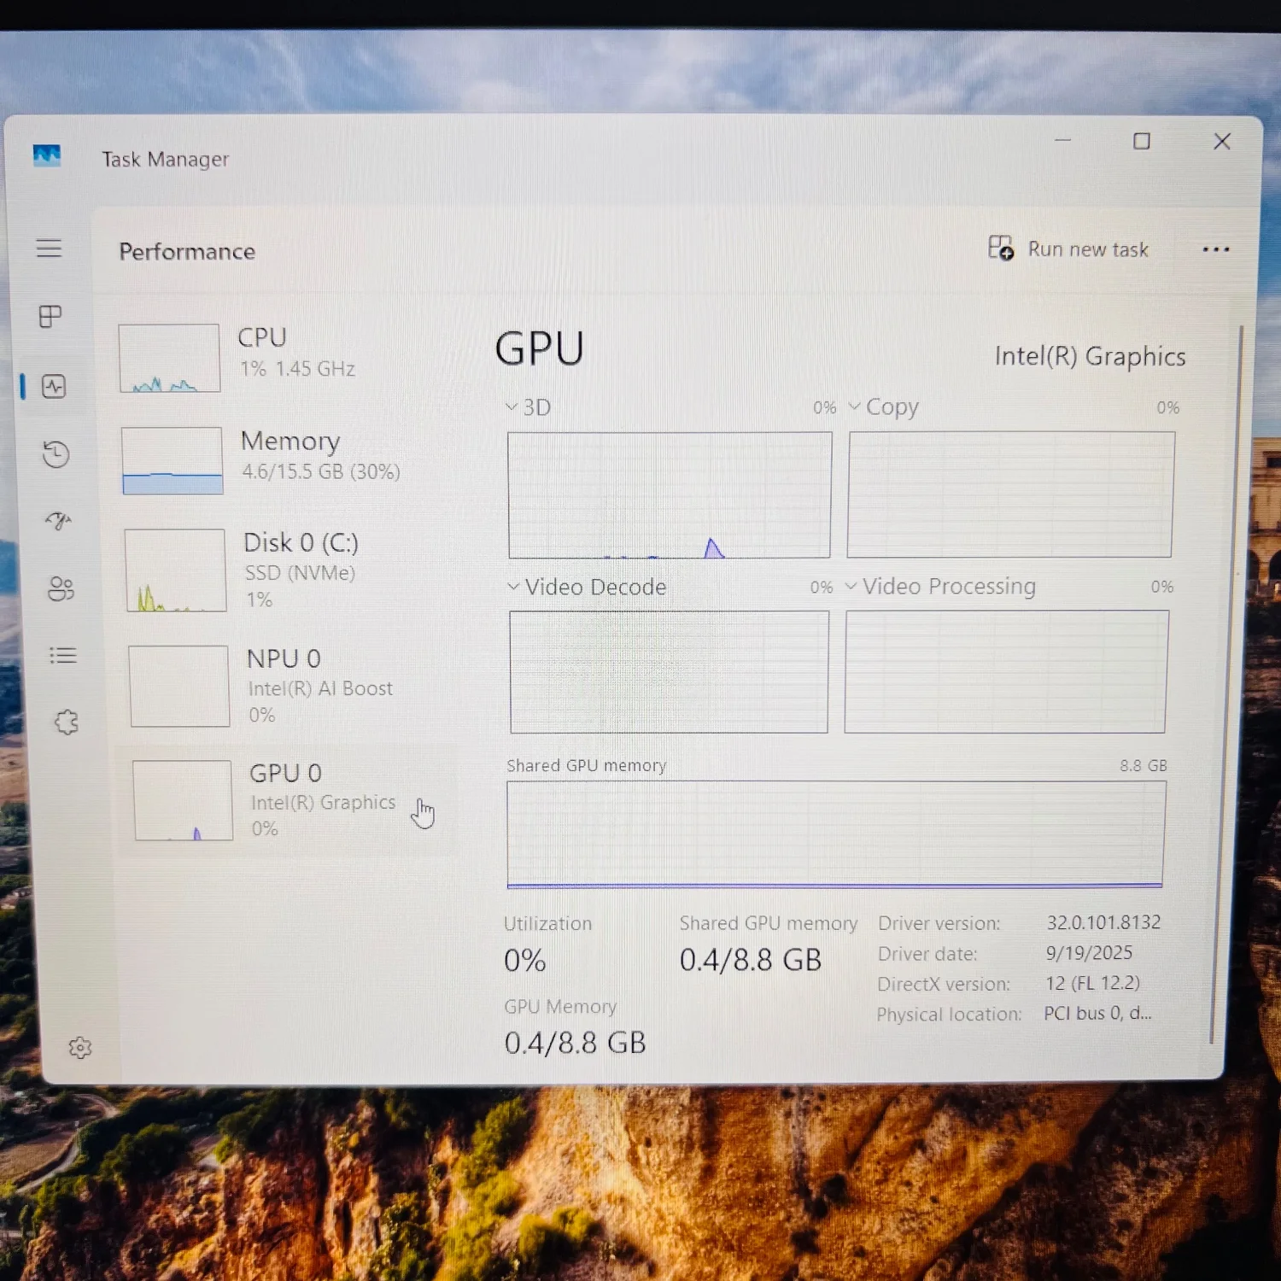
Task: Select GPU 0 Intel Graphics item
Action: coord(287,800)
